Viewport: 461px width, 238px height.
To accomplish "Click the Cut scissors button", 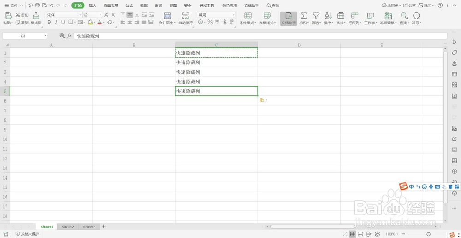I will 22,15.
